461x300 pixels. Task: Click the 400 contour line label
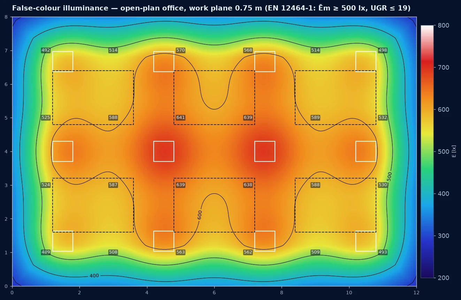[94, 276]
